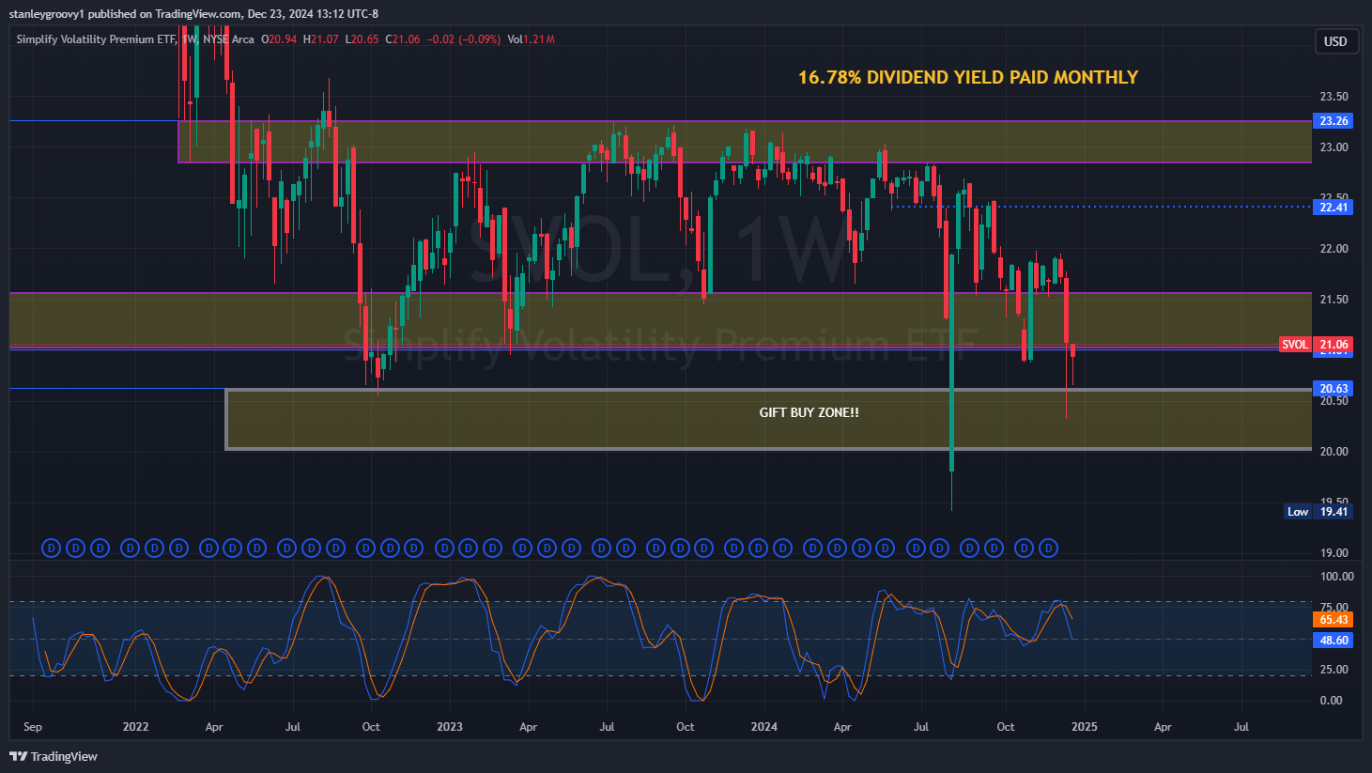Click the 23.26 price level label
1372x773 pixels.
[x=1333, y=121]
